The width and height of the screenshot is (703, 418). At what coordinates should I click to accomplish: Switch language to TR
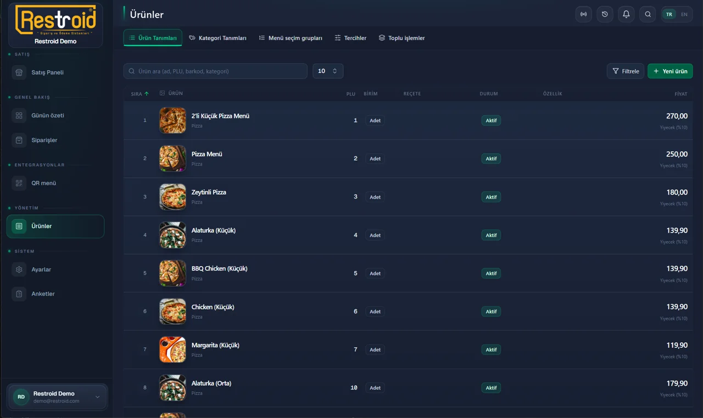tap(669, 14)
